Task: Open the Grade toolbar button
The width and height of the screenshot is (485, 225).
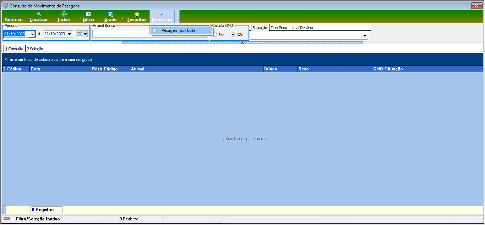Action: pyautogui.click(x=110, y=17)
